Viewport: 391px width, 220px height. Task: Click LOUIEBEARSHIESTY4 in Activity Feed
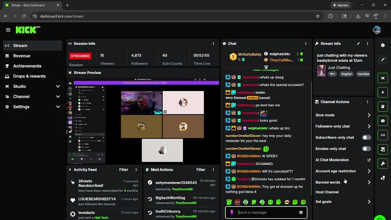click(x=97, y=199)
